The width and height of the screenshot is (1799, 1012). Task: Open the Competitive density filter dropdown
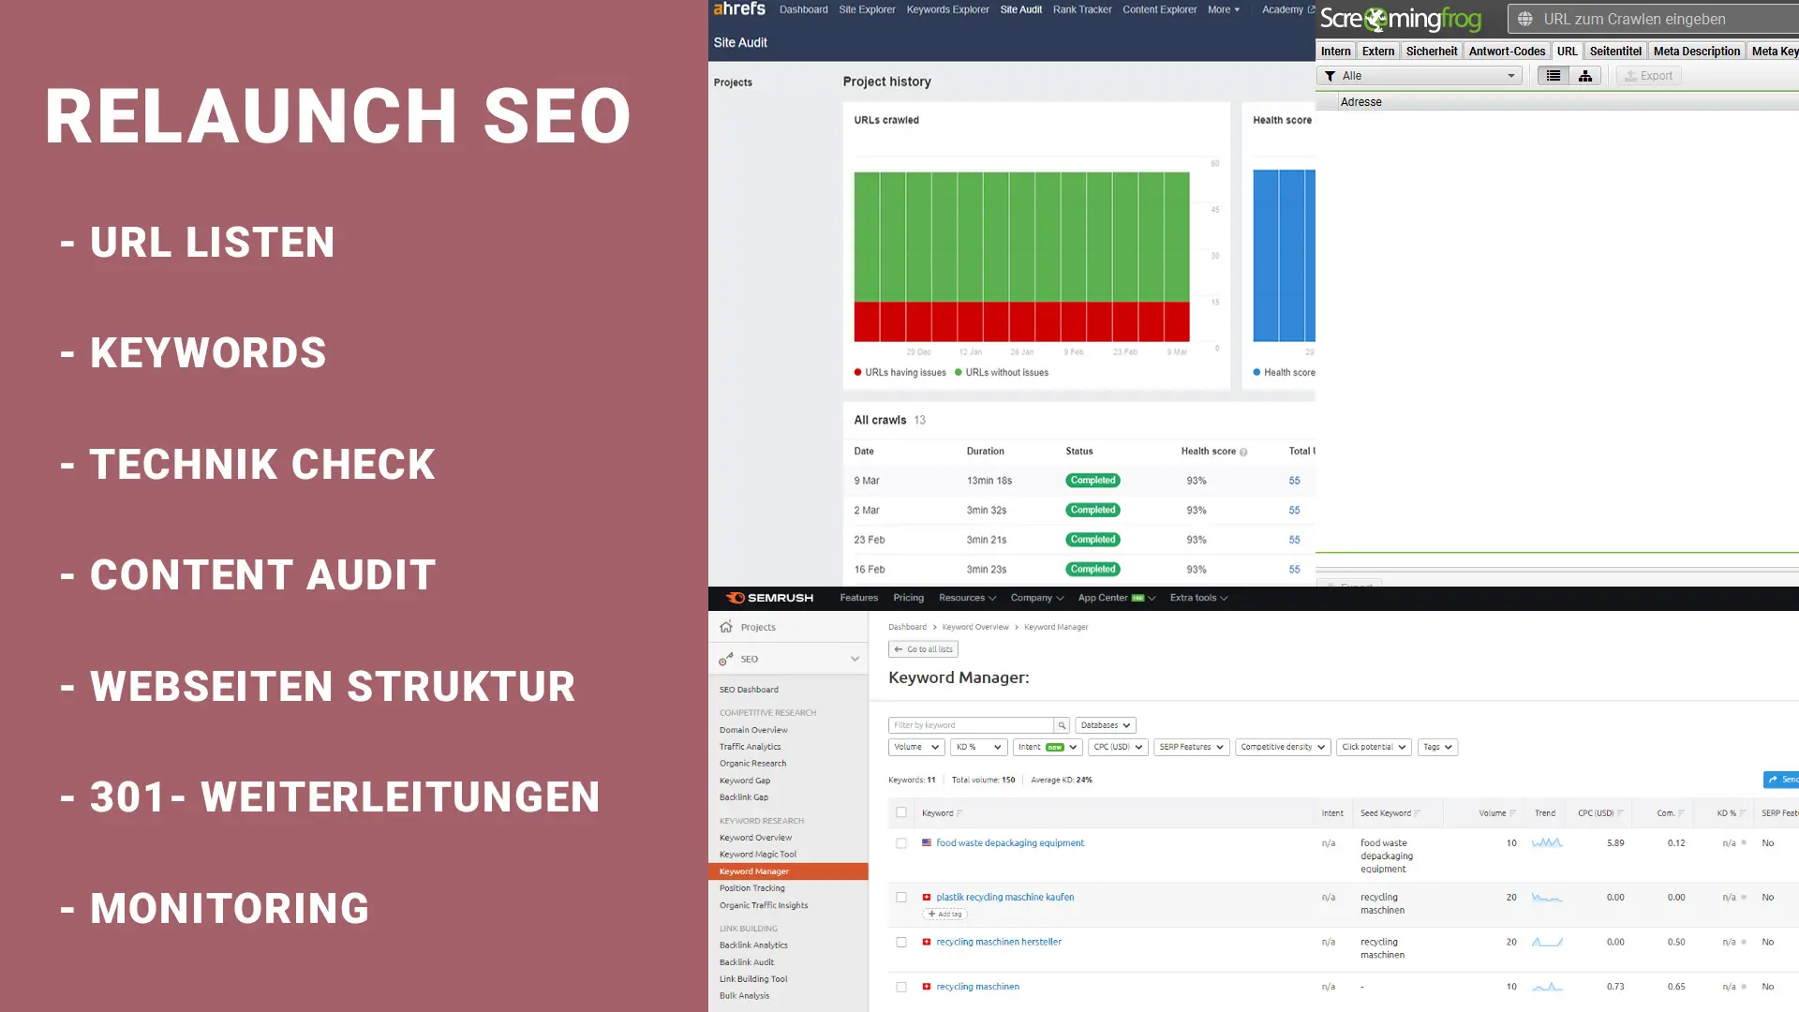coord(1282,747)
